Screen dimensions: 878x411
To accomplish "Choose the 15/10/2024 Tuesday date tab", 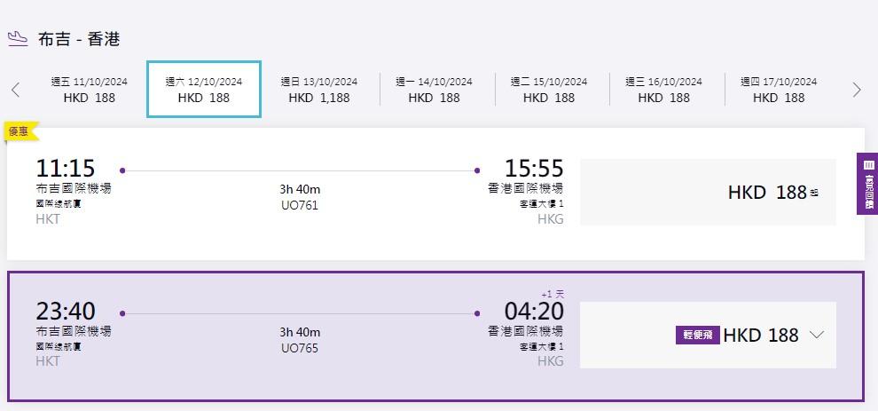I will tap(549, 90).
